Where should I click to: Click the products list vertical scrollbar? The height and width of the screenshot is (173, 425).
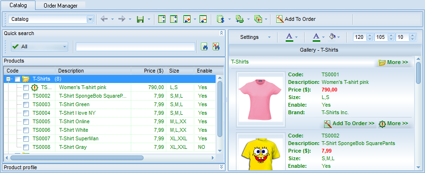[x=220, y=109]
